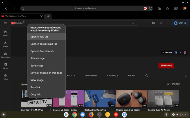Open the channel's Instagram link icon
This screenshot has width=190, height=118.
click(185, 52)
